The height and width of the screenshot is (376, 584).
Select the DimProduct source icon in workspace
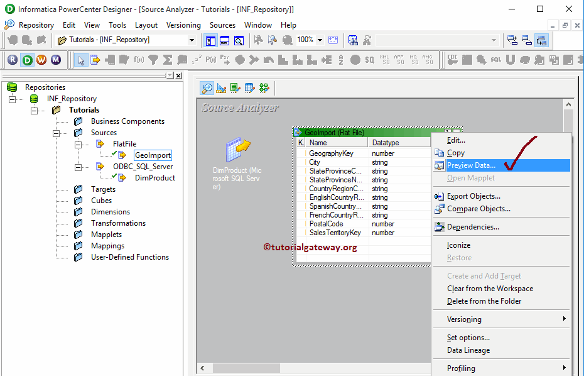click(x=238, y=150)
